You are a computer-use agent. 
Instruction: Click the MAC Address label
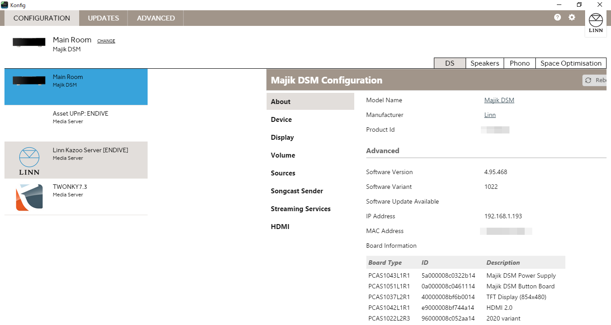pos(385,231)
